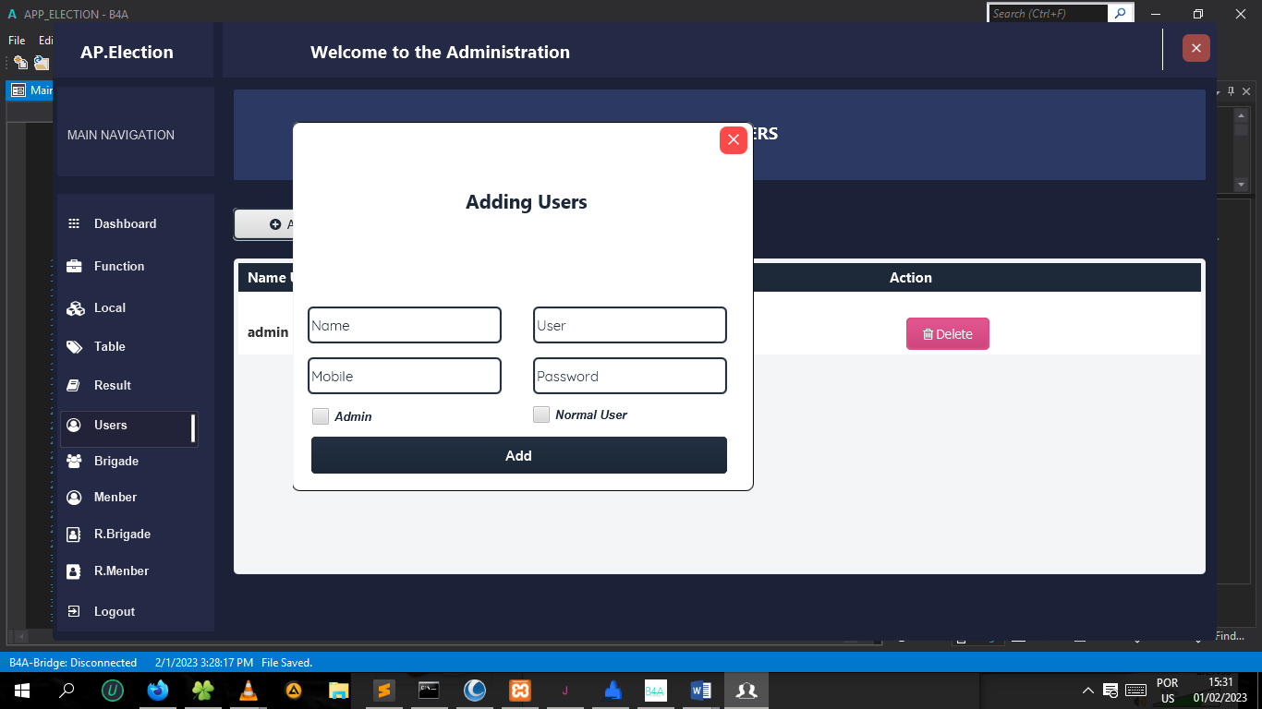Open the Table navigation item
This screenshot has height=709, width=1262.
(110, 346)
